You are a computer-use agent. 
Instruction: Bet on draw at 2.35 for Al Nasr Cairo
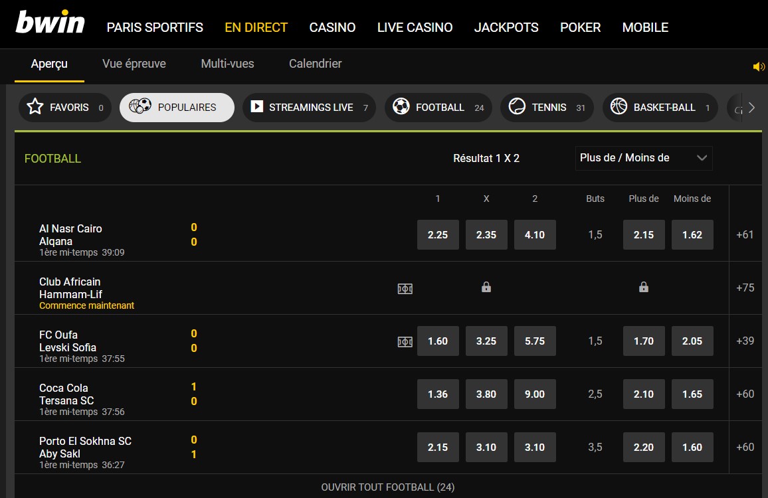pyautogui.click(x=486, y=234)
